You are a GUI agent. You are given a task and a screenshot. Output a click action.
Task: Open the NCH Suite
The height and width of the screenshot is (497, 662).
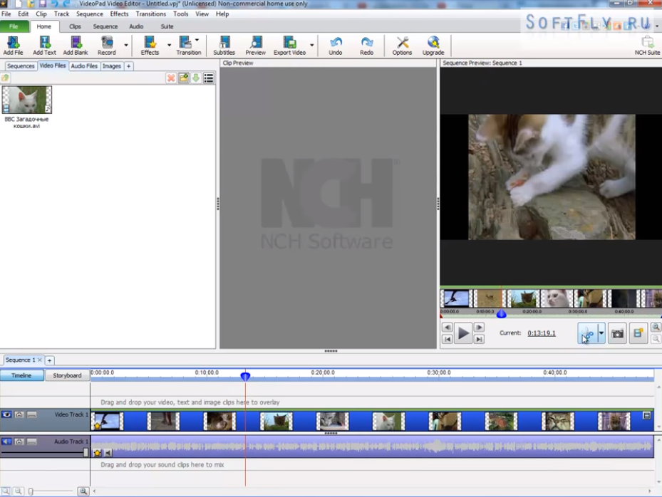click(x=647, y=46)
